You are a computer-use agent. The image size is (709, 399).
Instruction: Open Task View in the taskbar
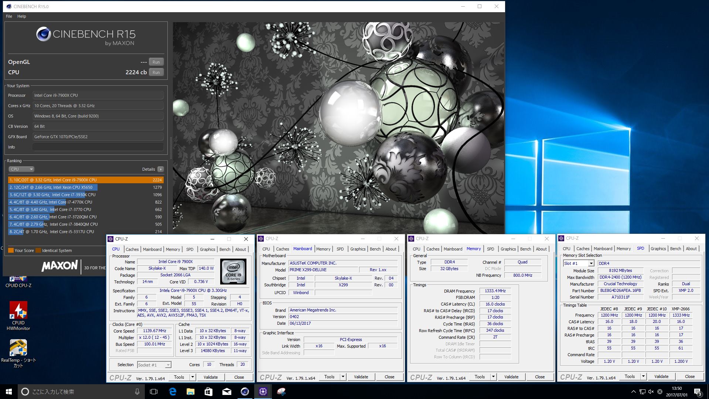click(154, 392)
